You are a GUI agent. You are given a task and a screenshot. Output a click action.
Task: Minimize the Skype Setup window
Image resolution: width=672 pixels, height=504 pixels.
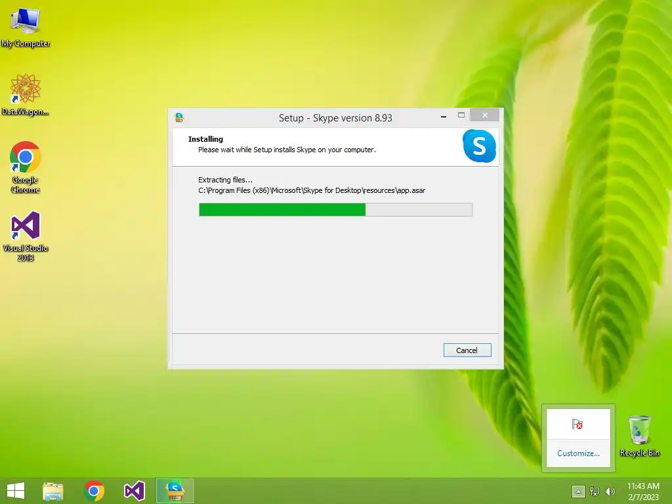[444, 115]
